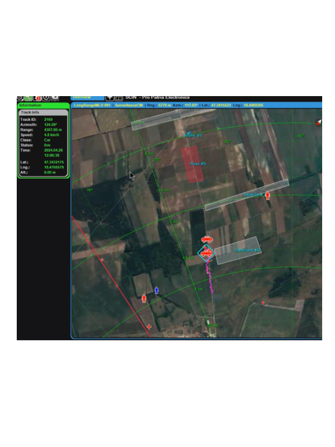Viewport: 335px width, 447px height.
Task: Click the DumbZone #17 area near the car
Action: pos(238,250)
